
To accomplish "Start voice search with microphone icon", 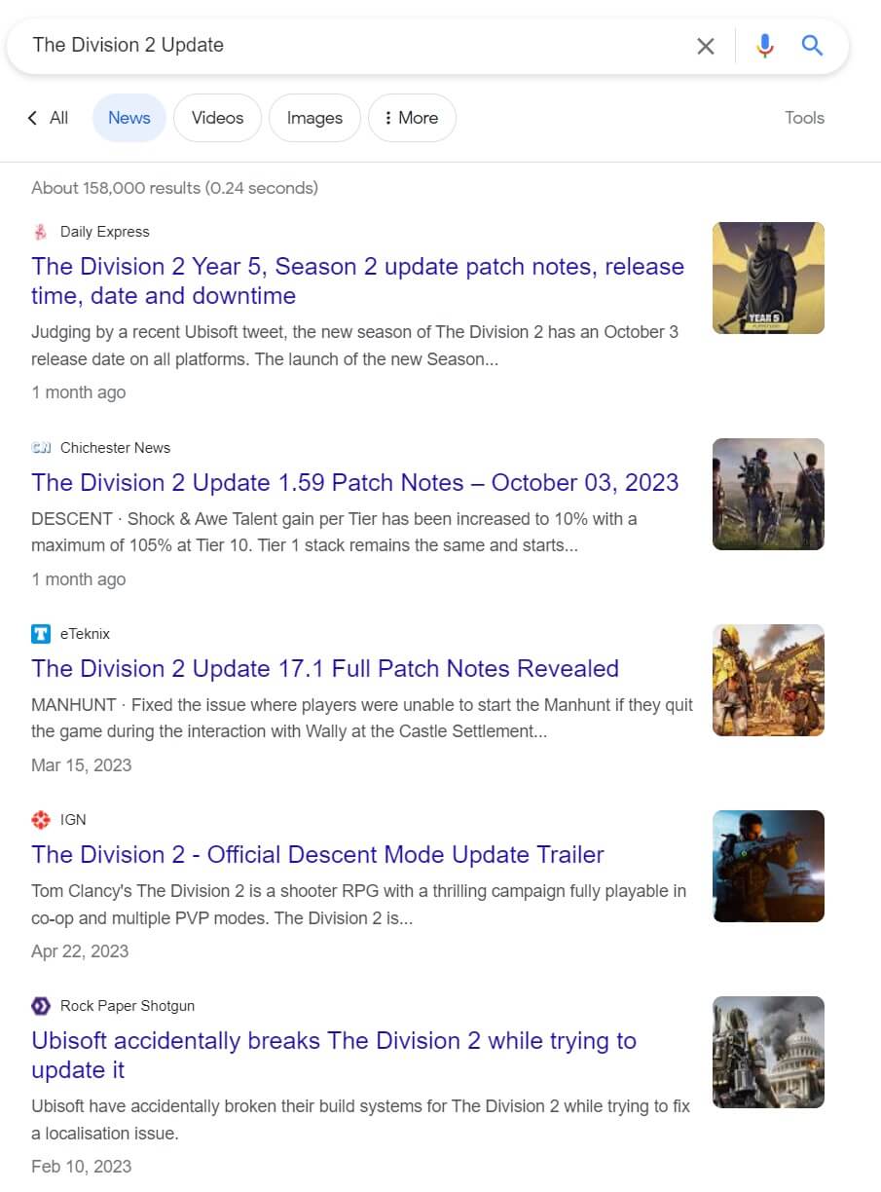I will click(x=765, y=46).
